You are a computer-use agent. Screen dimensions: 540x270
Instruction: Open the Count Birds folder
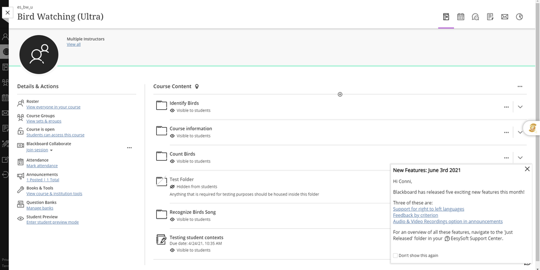point(182,154)
